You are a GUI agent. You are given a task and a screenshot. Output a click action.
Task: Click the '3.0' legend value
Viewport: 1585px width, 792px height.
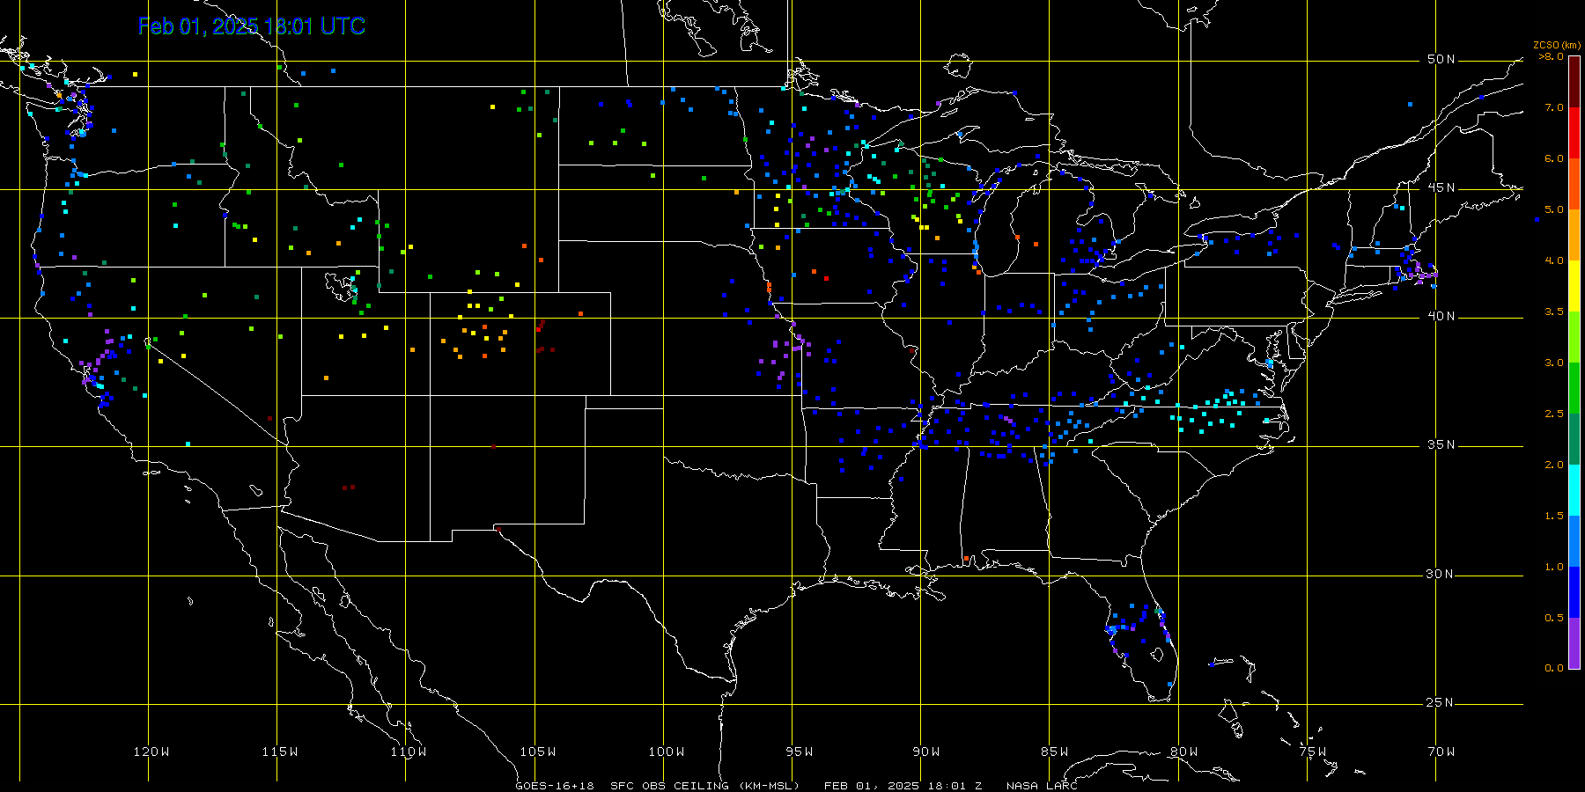1554,363
